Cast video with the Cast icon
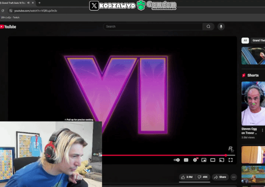The height and width of the screenshot is (187, 265). pyautogui.click(x=222, y=160)
